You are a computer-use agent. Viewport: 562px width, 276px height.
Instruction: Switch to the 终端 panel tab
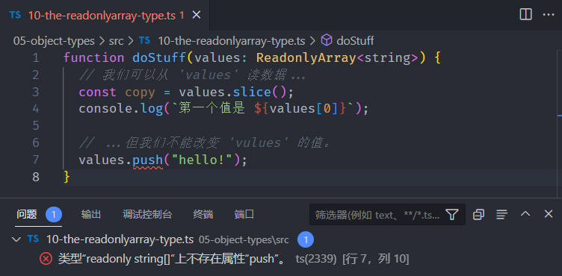203,214
